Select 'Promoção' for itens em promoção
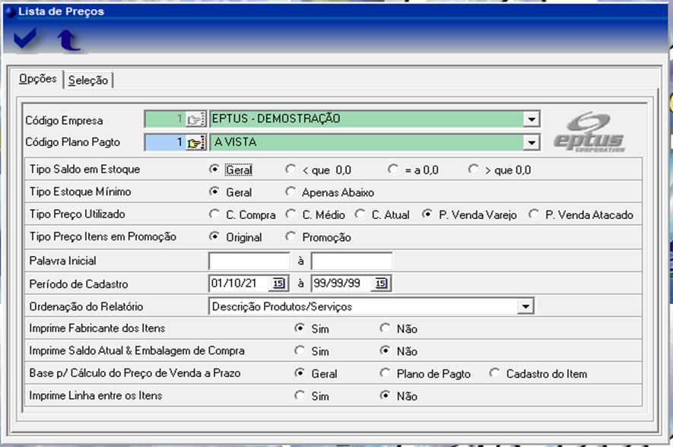673x447 pixels. [290, 237]
